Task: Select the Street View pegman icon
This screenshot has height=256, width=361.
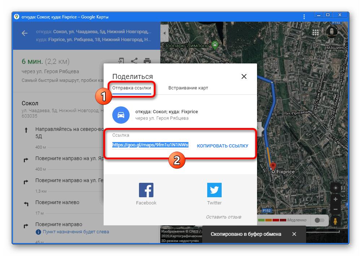Action: point(335,221)
